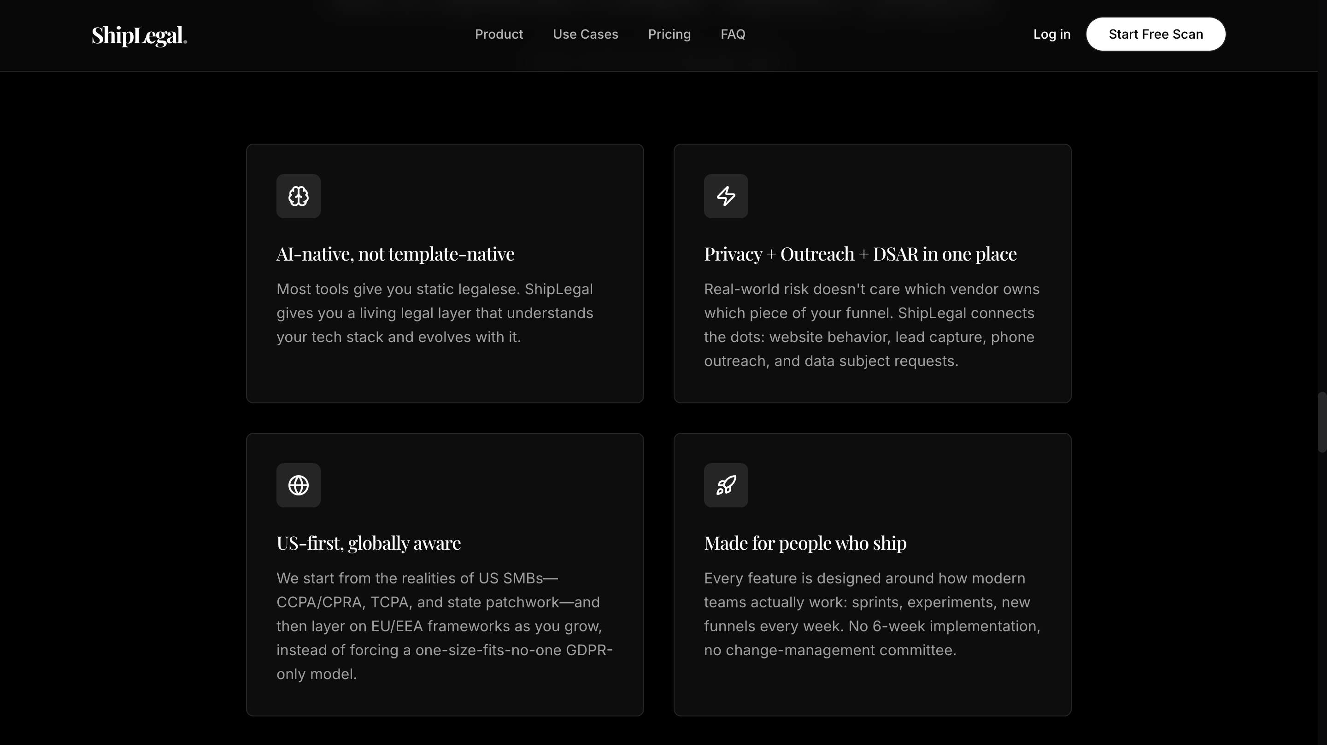This screenshot has height=745, width=1327.
Task: Click the rocket icon in ship card
Action: pos(726,485)
